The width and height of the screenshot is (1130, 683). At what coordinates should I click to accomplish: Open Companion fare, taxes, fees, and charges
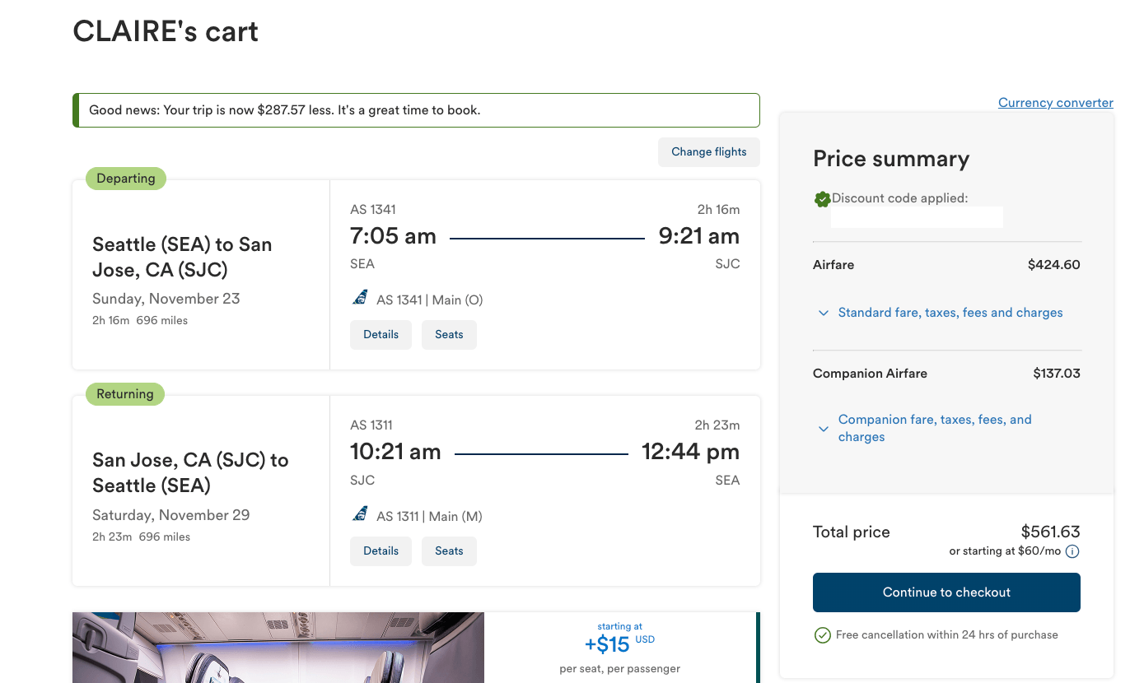click(934, 428)
